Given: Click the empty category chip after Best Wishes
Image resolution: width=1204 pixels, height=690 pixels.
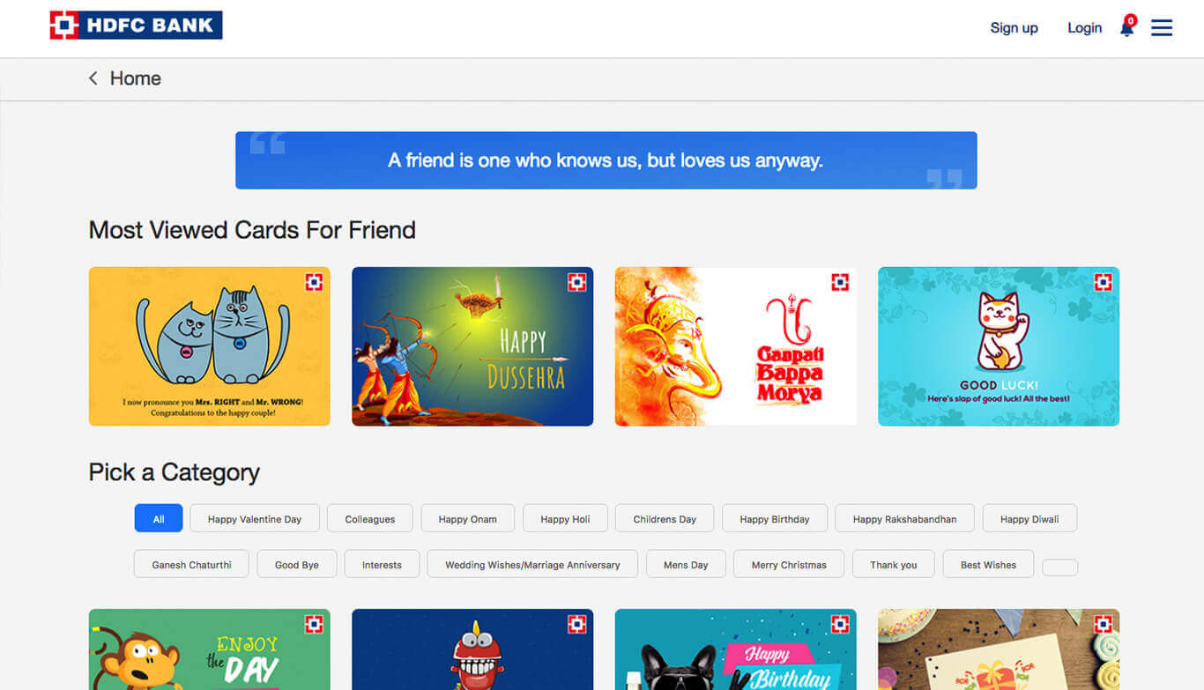Looking at the screenshot, I should [1059, 568].
